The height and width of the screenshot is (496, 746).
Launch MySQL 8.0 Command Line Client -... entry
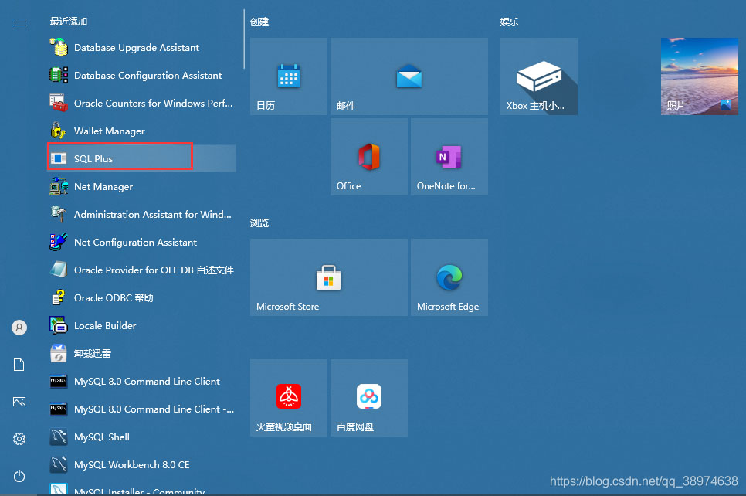pos(142,409)
